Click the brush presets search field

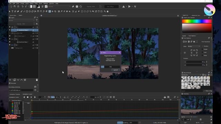[192, 91]
